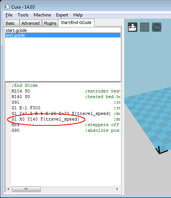Screen dimensions: 171x198
Task: Click the YM YouMagine share icon
Action: (x=157, y=27)
